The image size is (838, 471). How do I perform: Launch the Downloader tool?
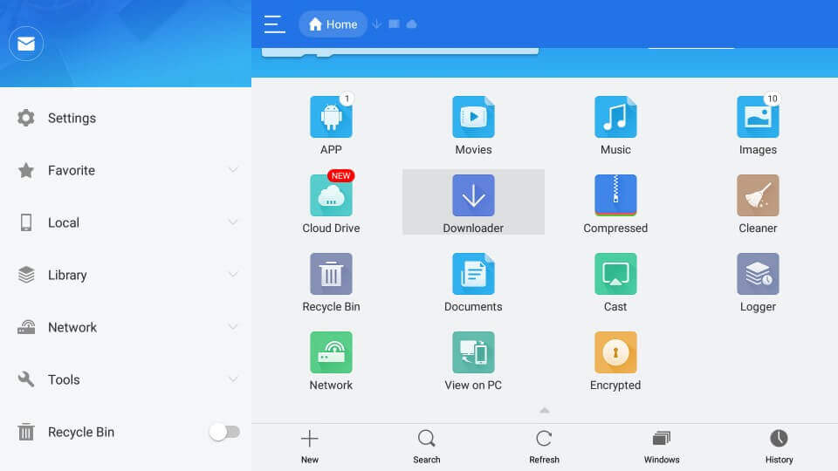pyautogui.click(x=473, y=195)
